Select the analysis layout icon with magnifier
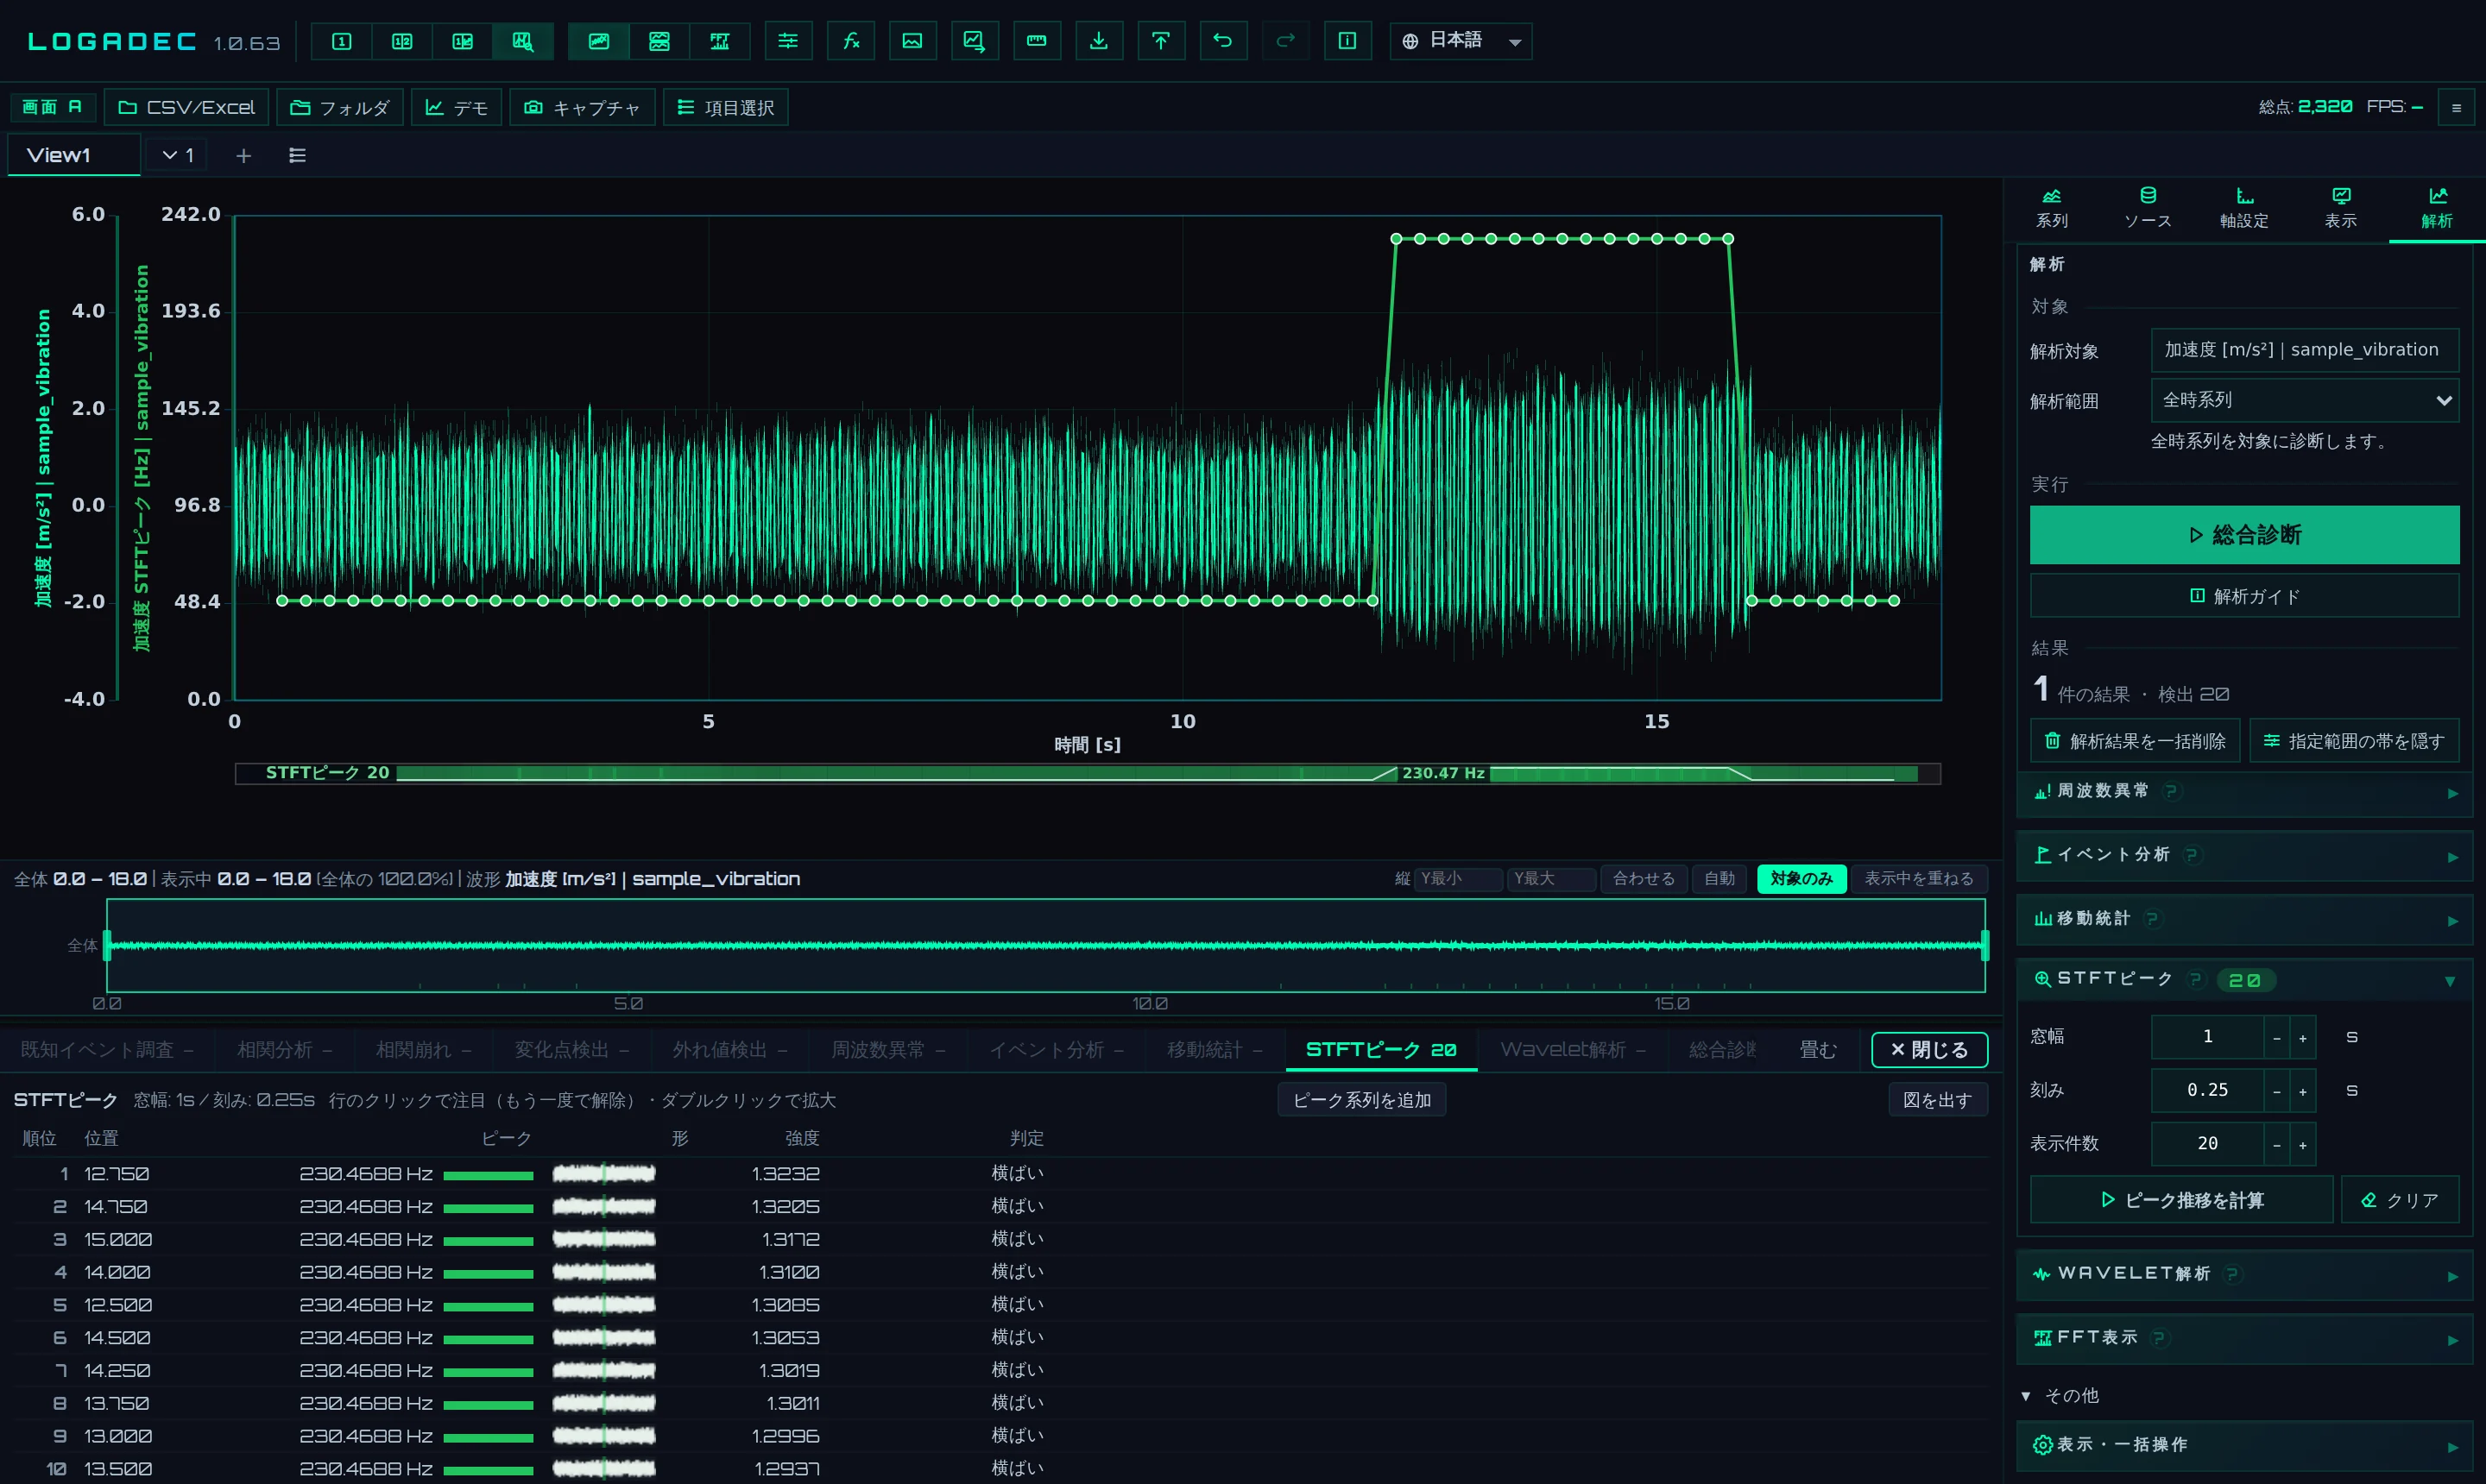 click(x=523, y=41)
